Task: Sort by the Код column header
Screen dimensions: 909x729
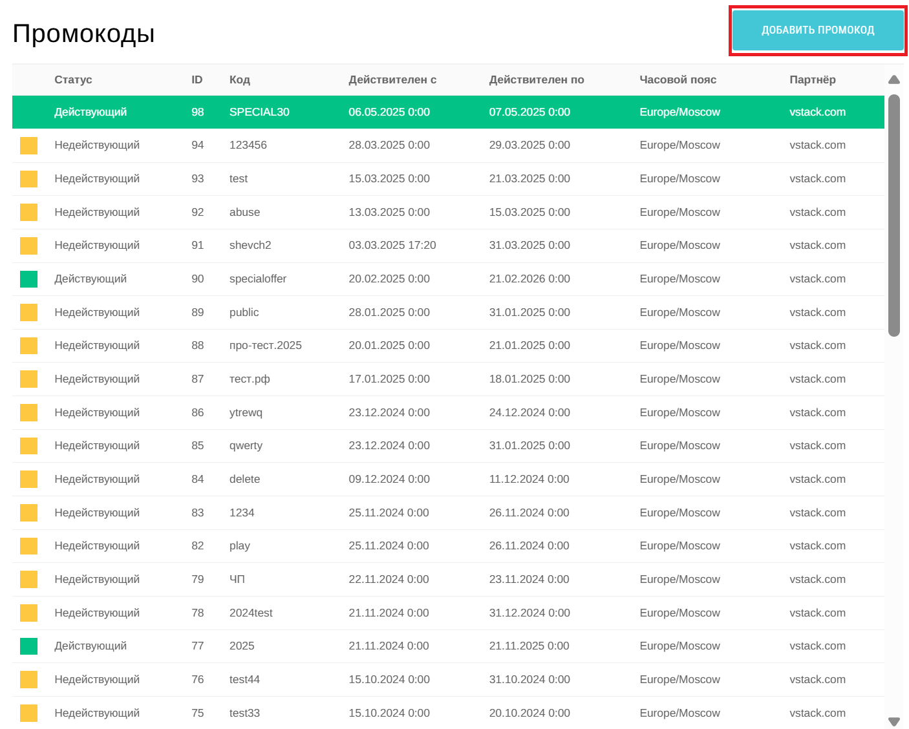Action: pos(240,79)
